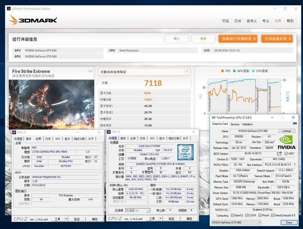Click the Bus Interface question mark in GPU-Z
Image resolution: width=303 pixels, height=229 pixels.
pos(295,165)
